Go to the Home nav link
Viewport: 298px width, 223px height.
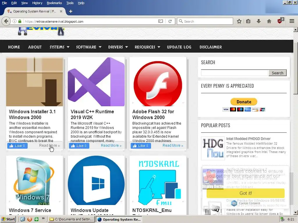coord(14,47)
